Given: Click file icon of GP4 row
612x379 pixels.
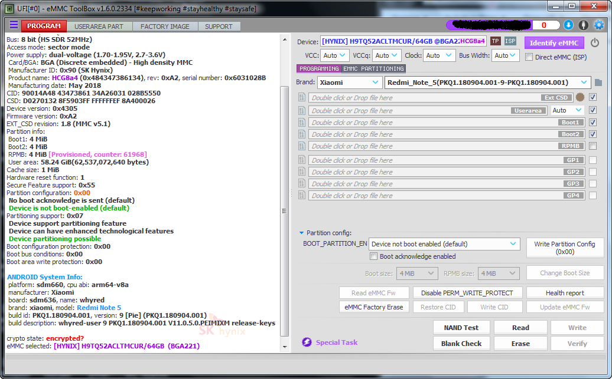Looking at the screenshot, I should 302,195.
